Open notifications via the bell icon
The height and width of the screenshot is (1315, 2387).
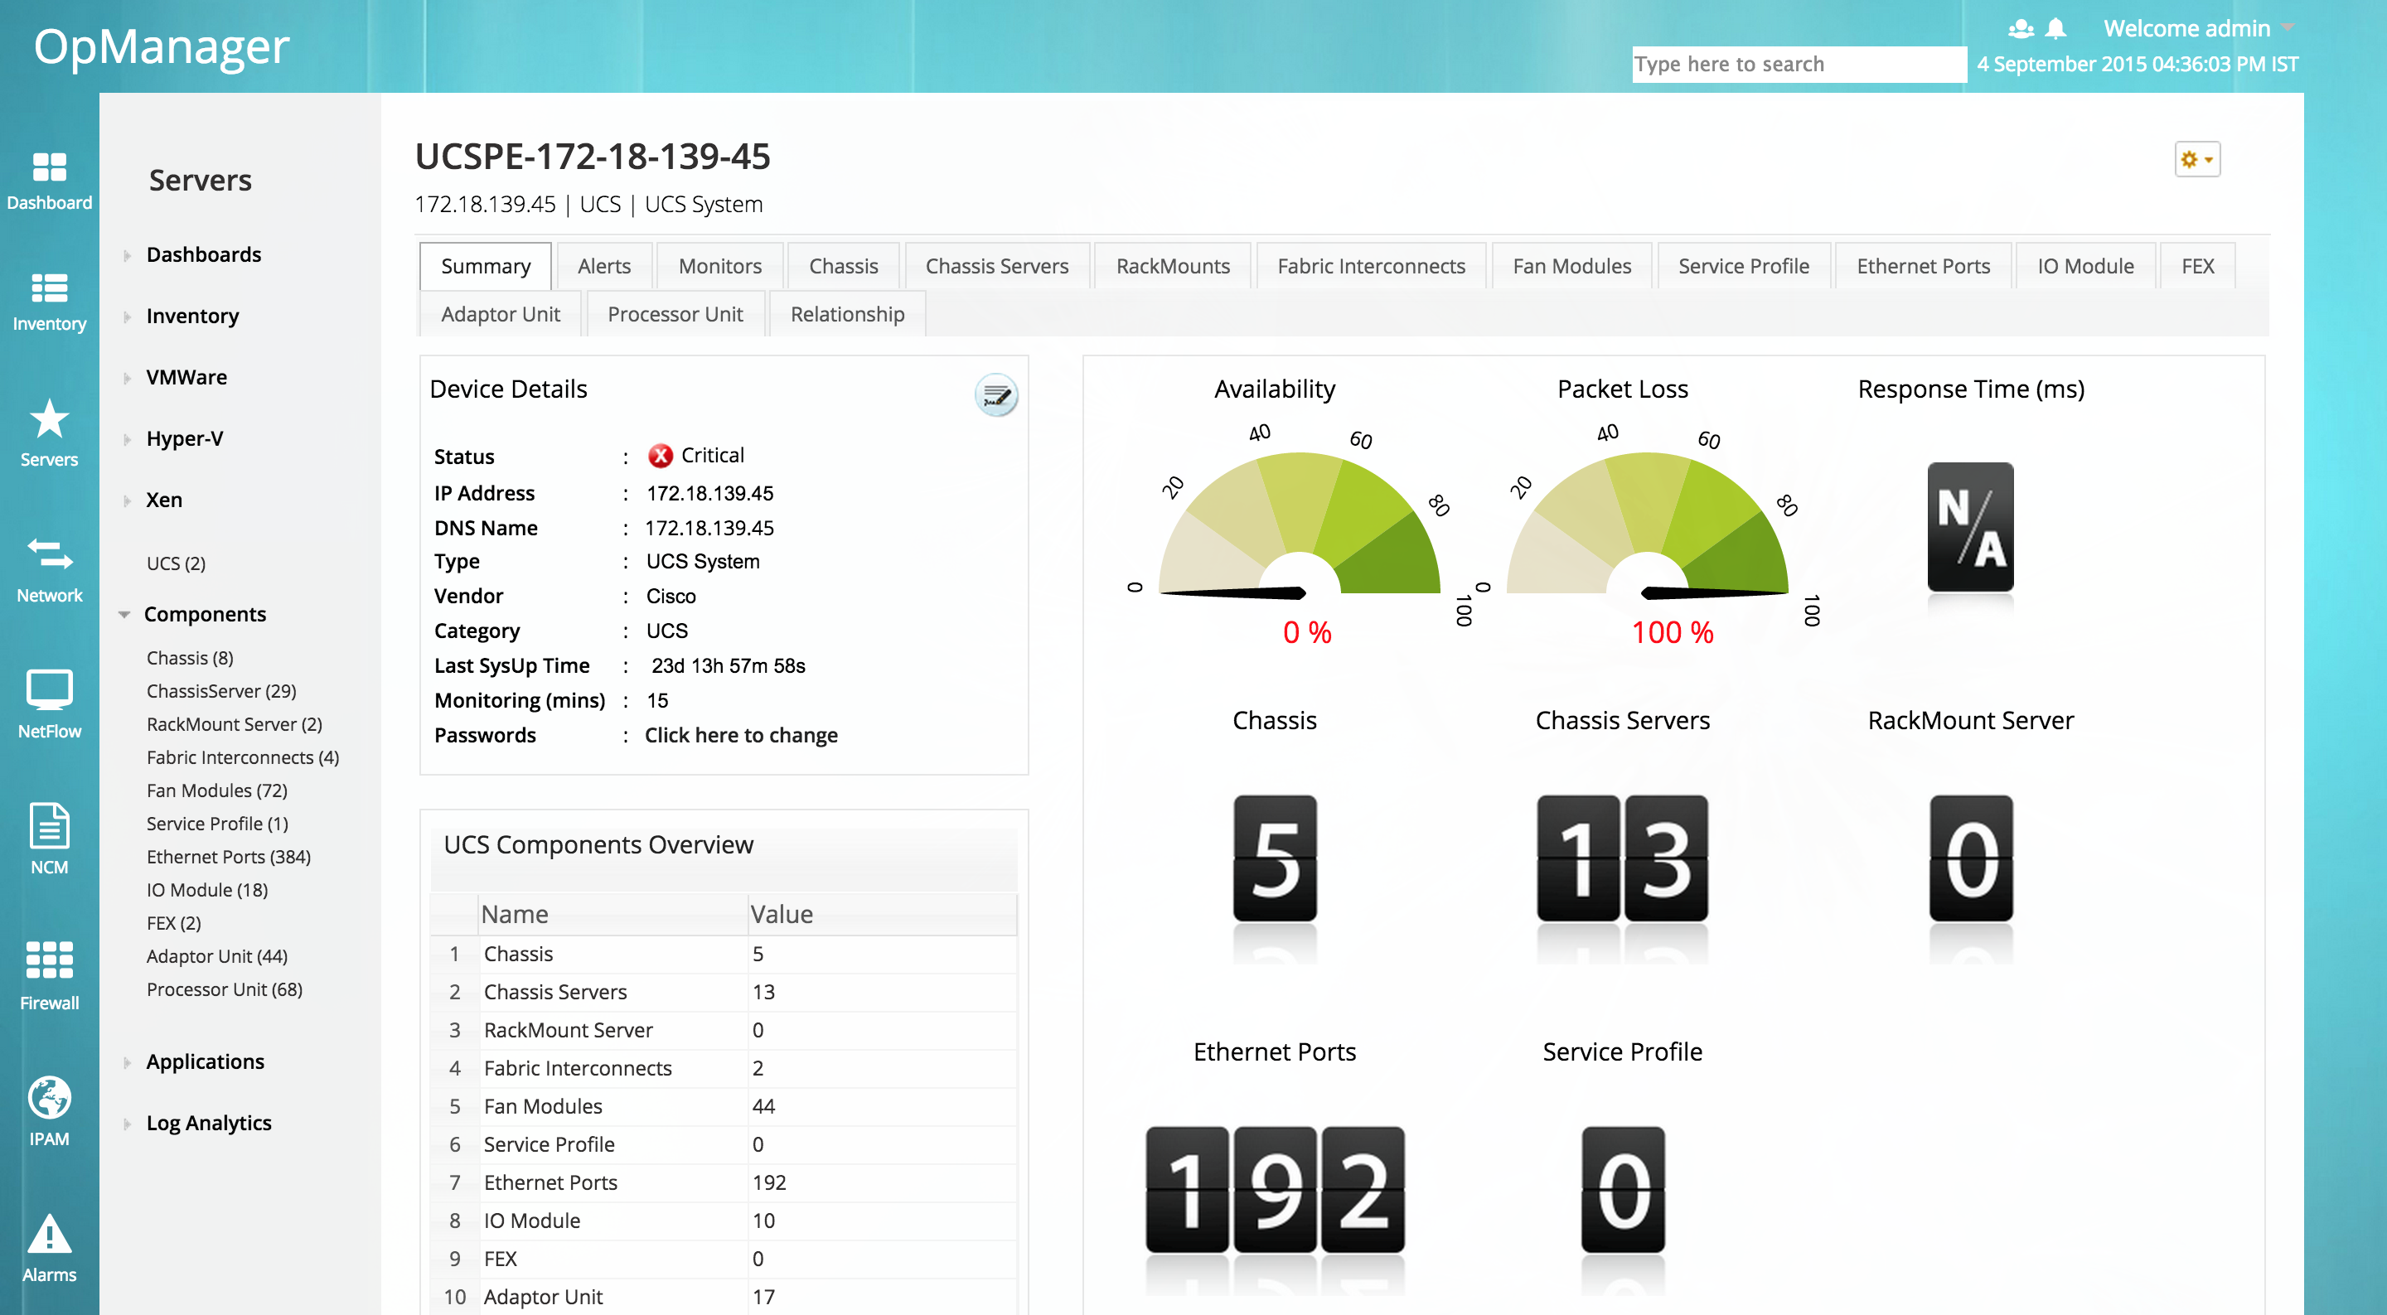(2055, 28)
